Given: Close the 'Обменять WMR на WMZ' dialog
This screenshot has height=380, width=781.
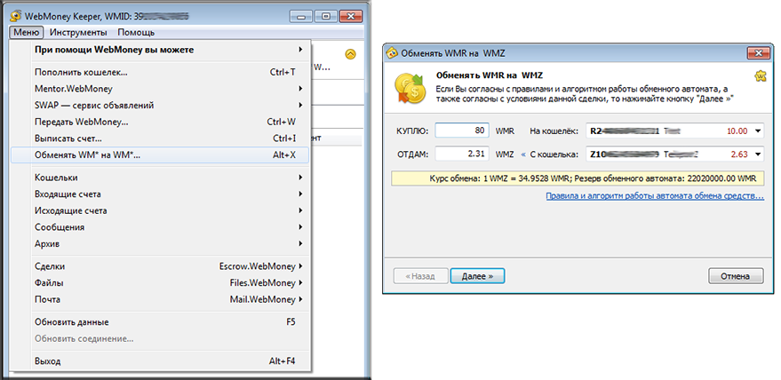Looking at the screenshot, I should click(759, 52).
